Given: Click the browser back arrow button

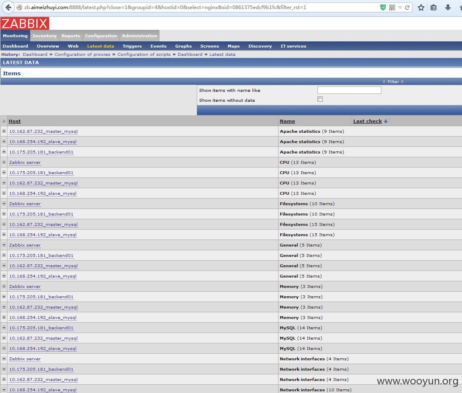Looking at the screenshot, I should pyautogui.click(x=8, y=7).
